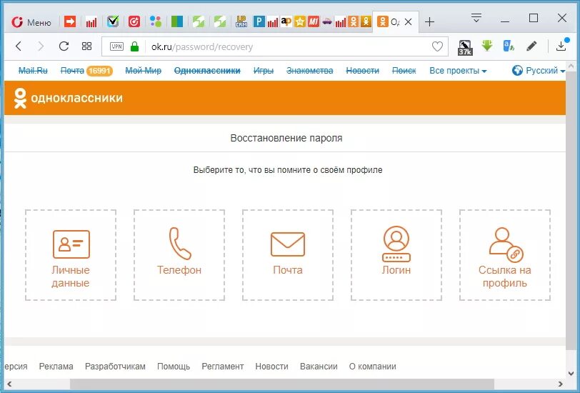Choose recovery by Почта envelope

click(288, 255)
